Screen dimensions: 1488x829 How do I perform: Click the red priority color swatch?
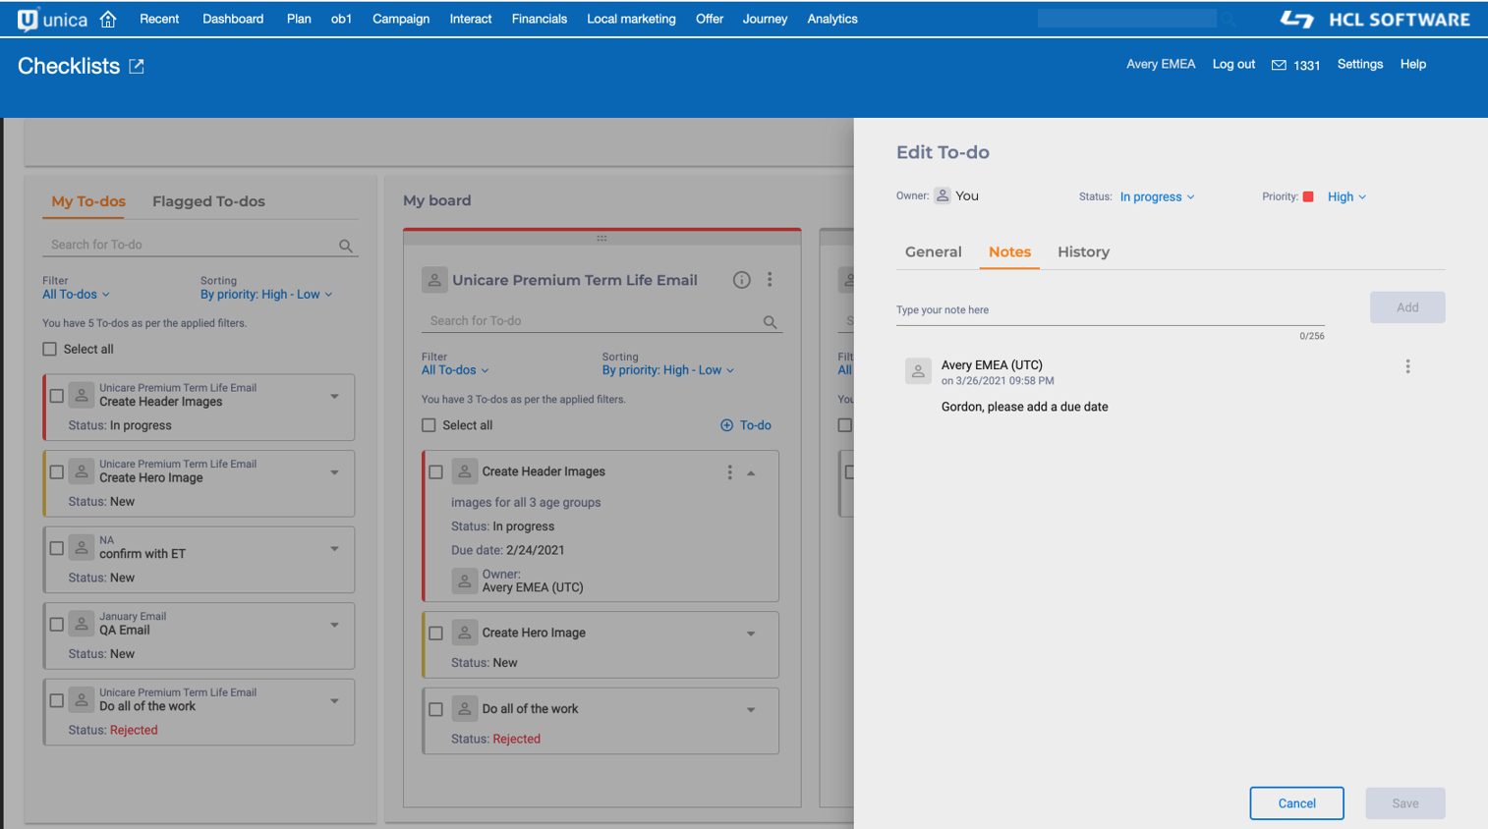(x=1308, y=196)
